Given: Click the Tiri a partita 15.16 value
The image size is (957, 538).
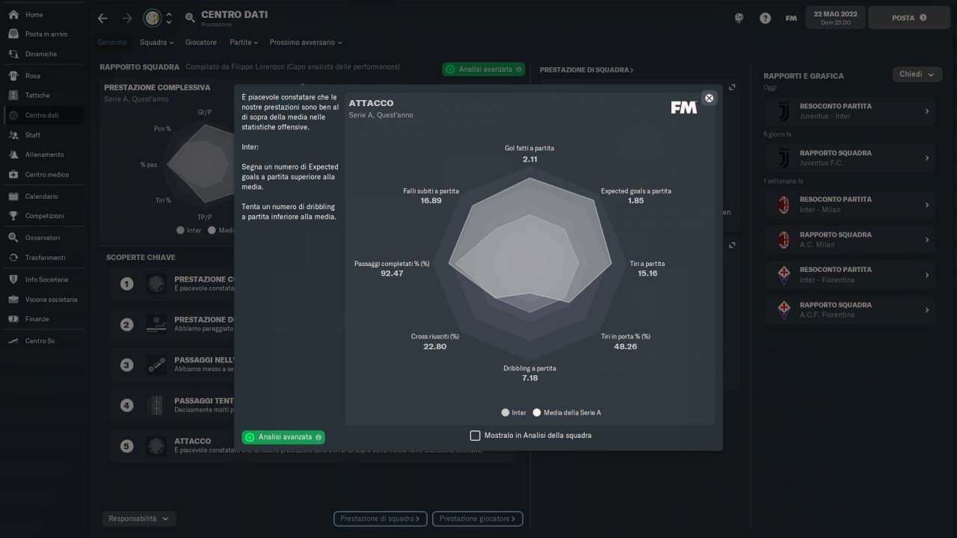Looking at the screenshot, I should click(647, 273).
